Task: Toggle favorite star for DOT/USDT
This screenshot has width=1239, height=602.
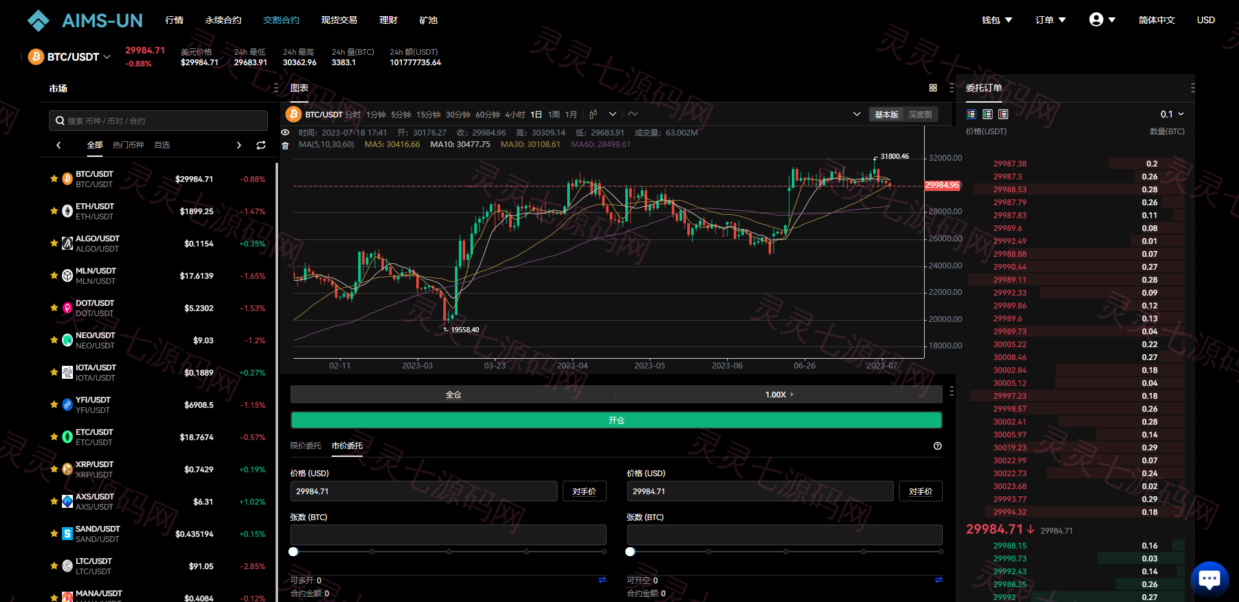Action: pos(54,308)
